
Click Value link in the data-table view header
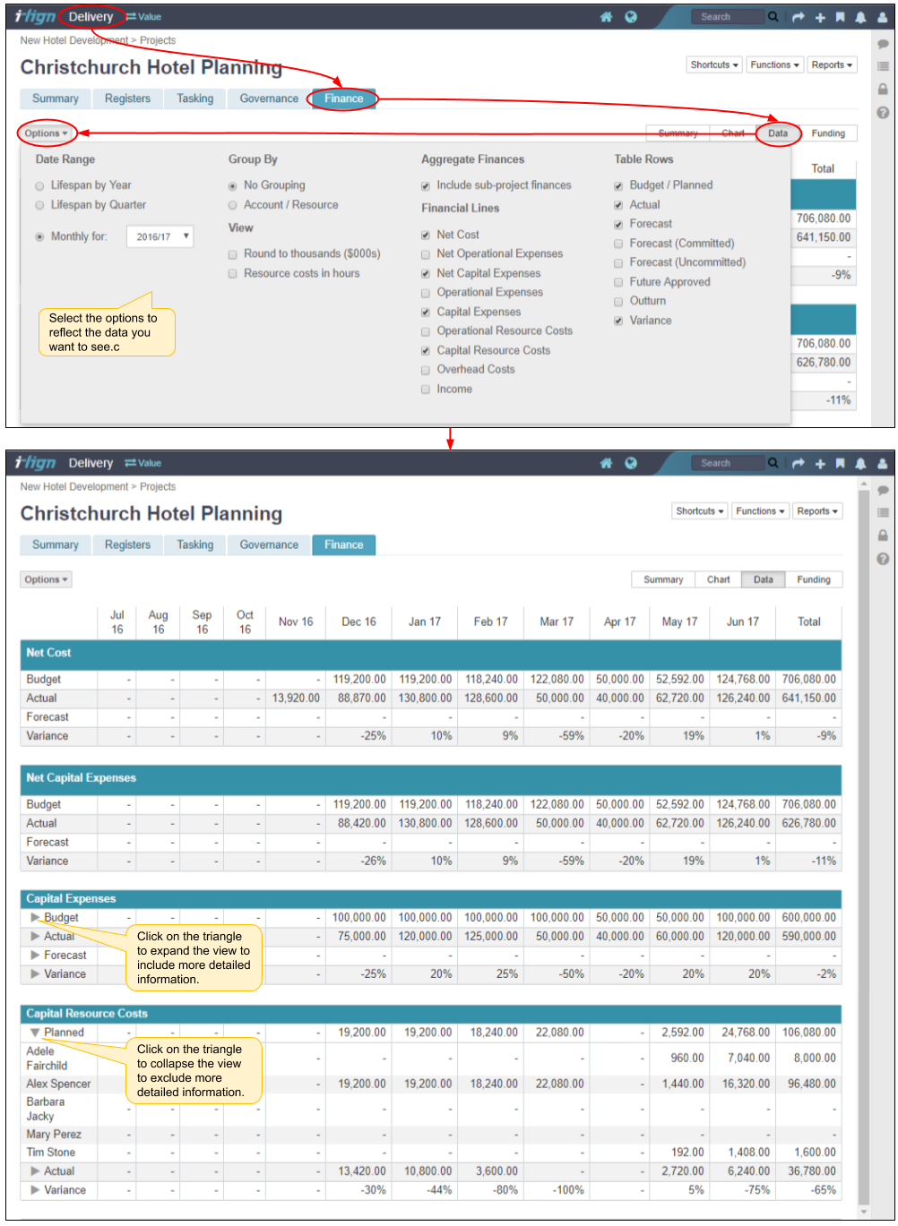click(143, 463)
